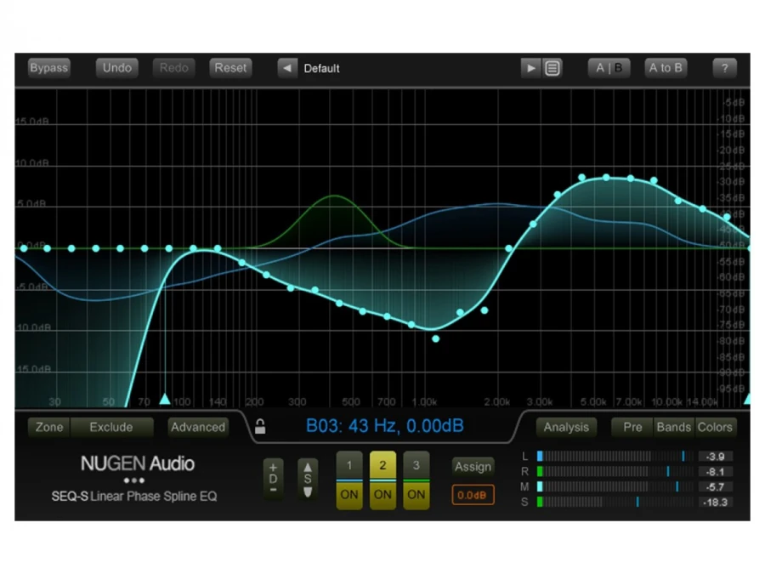Select EQ band 1

pyautogui.click(x=349, y=465)
